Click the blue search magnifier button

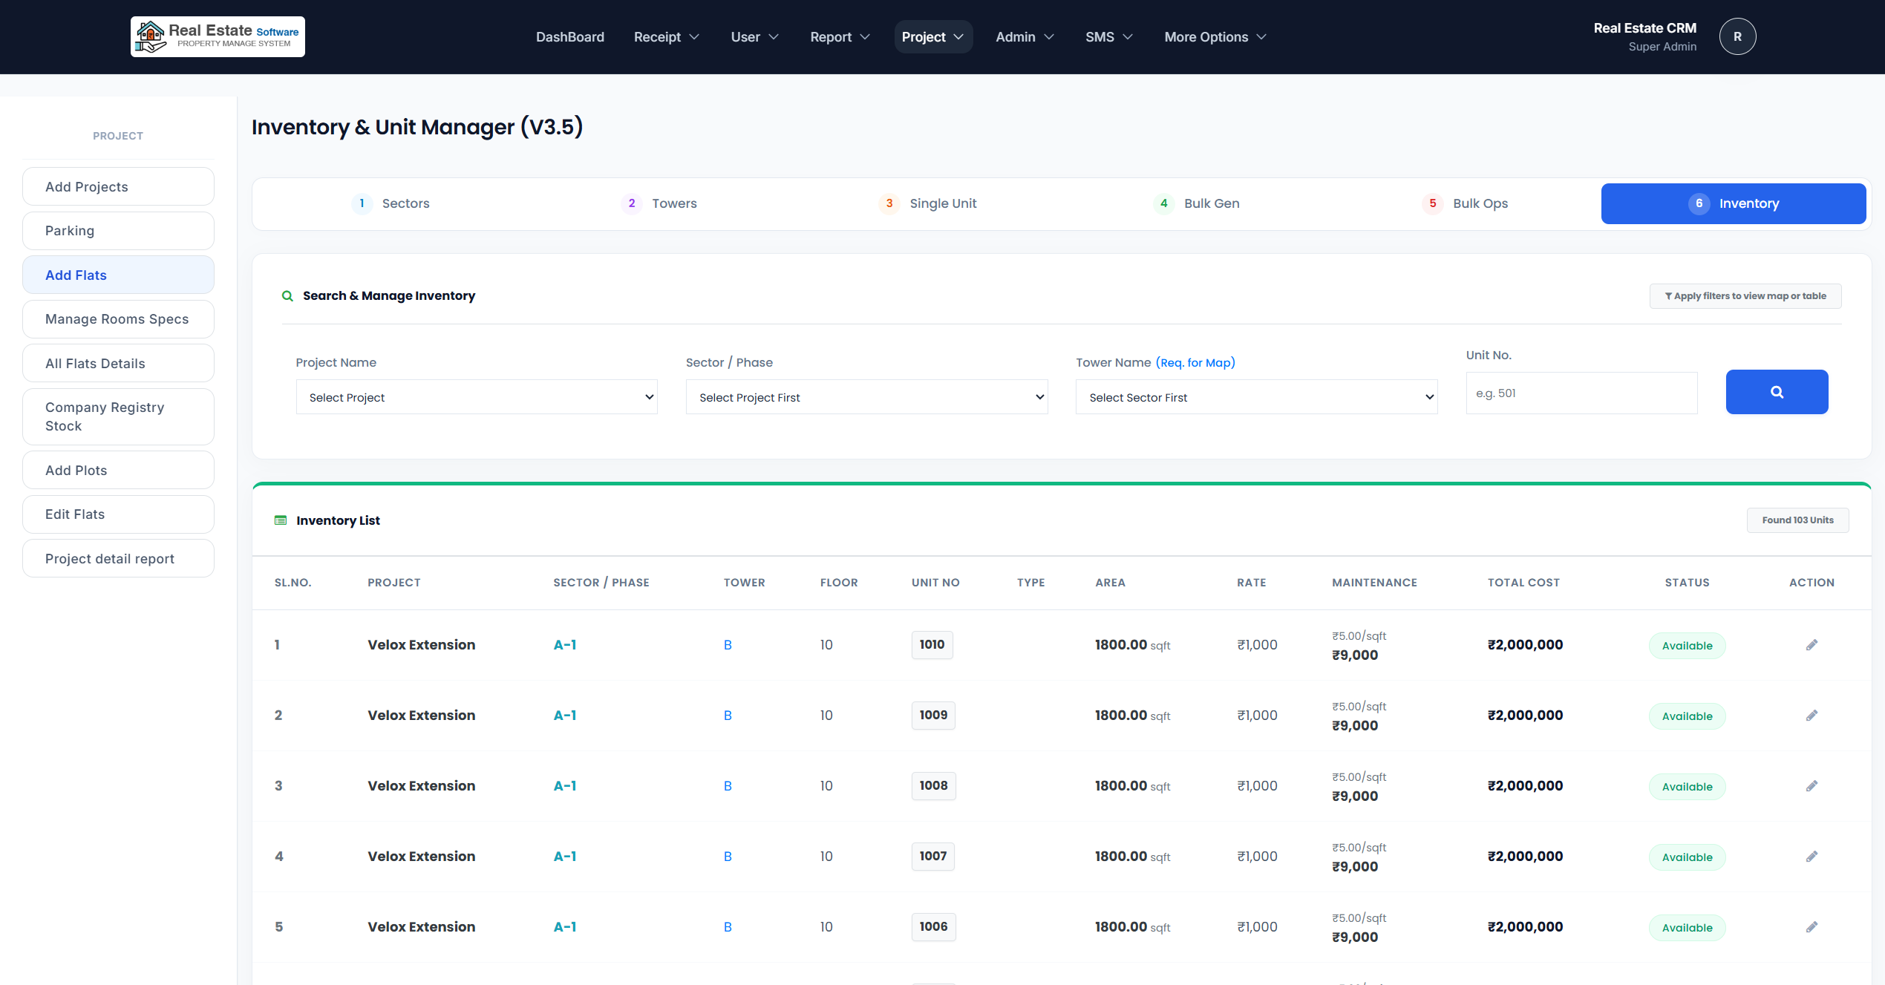click(1776, 392)
